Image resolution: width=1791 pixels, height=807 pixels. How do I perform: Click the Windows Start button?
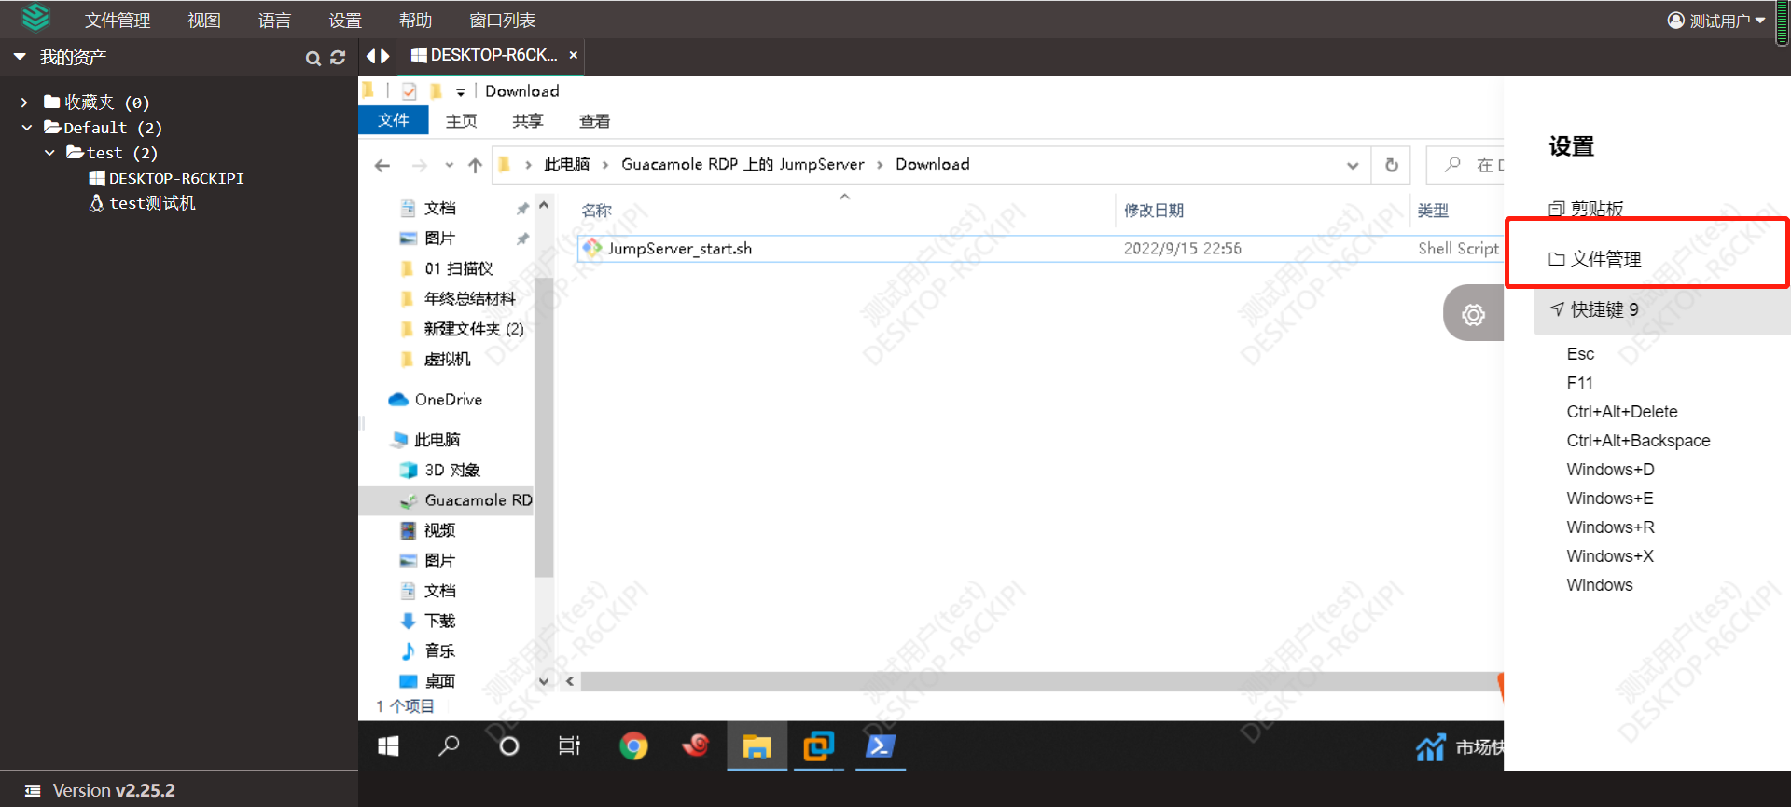click(388, 746)
